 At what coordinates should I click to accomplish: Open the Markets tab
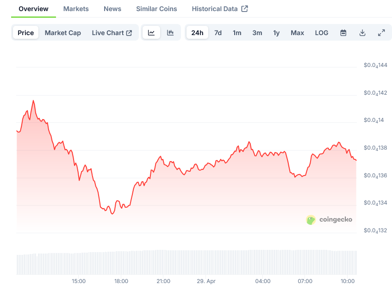(x=76, y=9)
